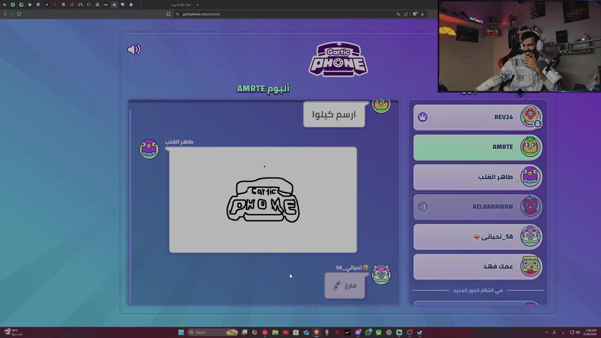Image resolution: width=601 pixels, height=338 pixels.
Task: Click the REV24 avatar icon
Action: [x=531, y=116]
